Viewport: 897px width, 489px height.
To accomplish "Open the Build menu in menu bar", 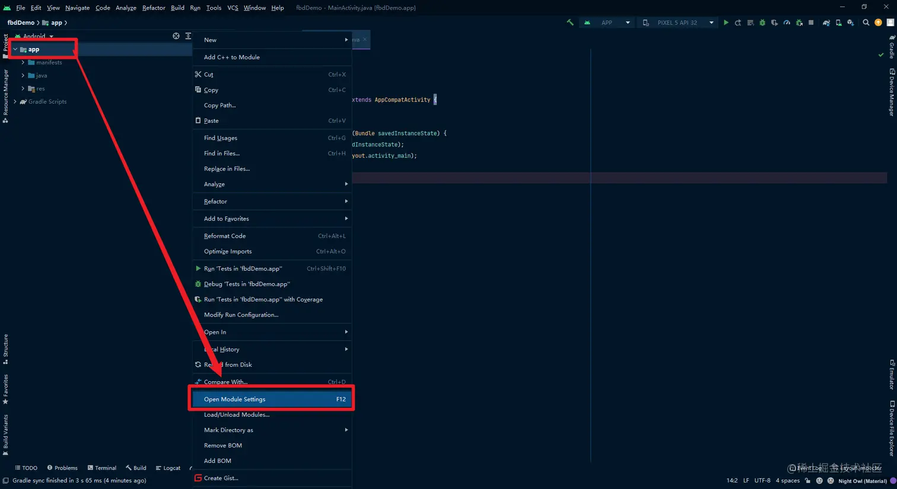I will pos(177,8).
